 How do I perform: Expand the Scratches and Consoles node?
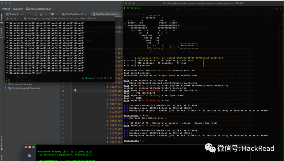pyautogui.click(x=6, y=88)
